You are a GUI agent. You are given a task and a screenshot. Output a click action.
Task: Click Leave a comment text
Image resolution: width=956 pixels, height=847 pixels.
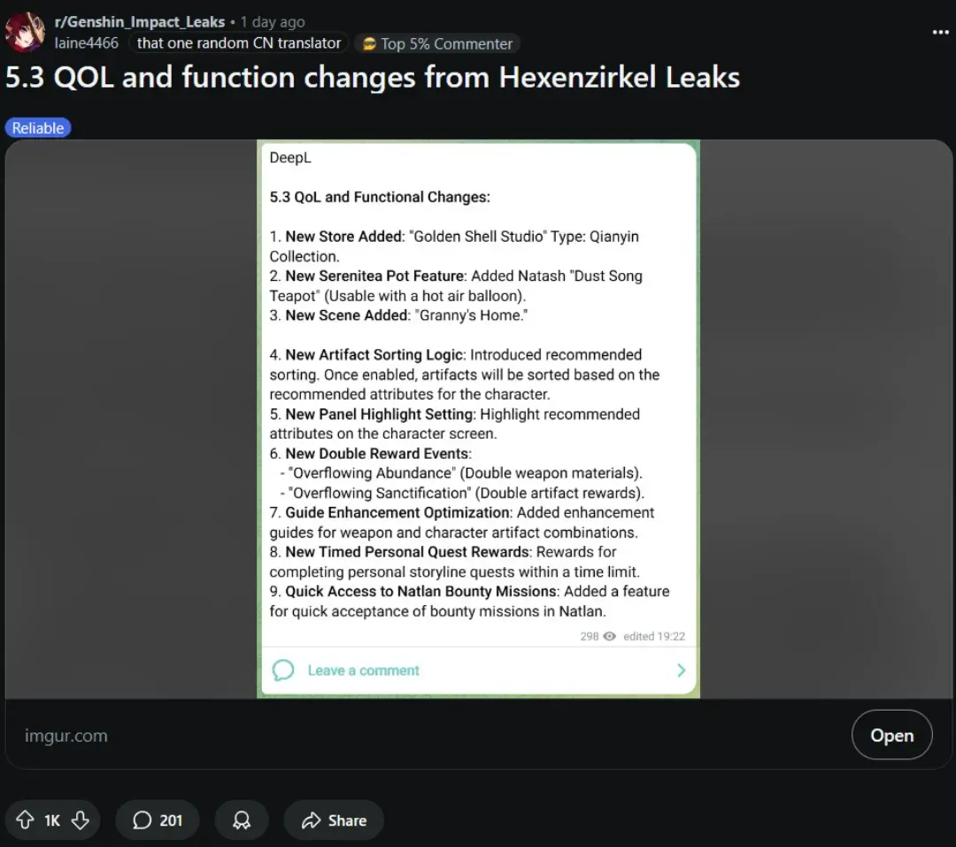pos(364,670)
